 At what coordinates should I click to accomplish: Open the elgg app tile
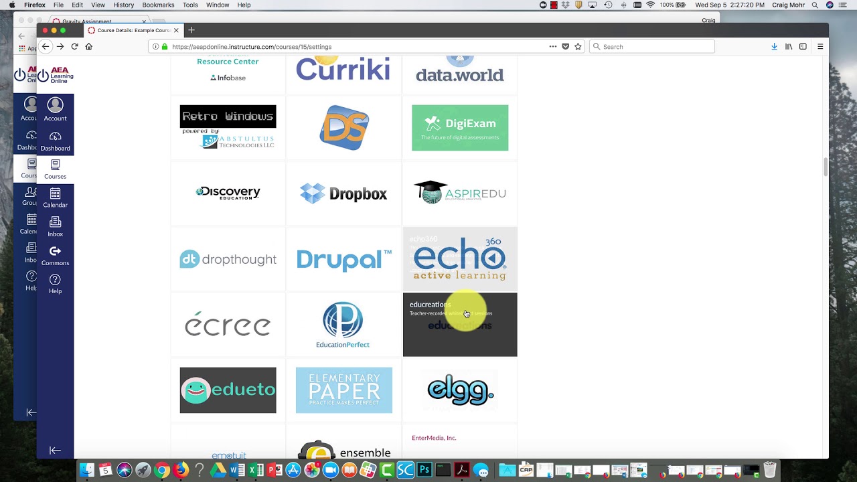pyautogui.click(x=460, y=390)
